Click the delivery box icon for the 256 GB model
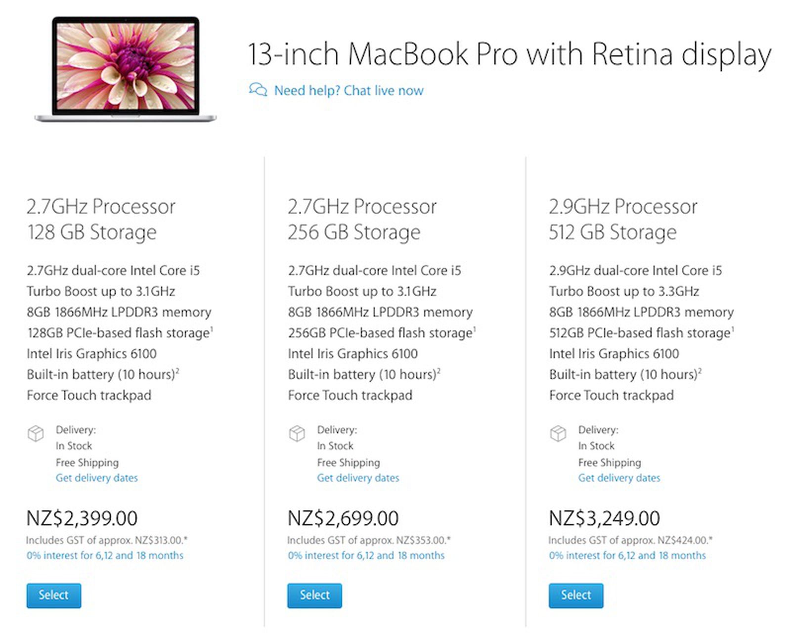Screen dimensions: 791x639 pos(296,433)
